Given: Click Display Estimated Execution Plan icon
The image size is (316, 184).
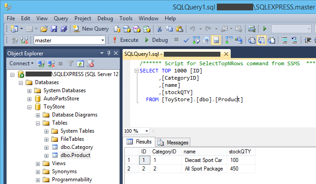Looking at the screenshot, I should tap(196, 40).
